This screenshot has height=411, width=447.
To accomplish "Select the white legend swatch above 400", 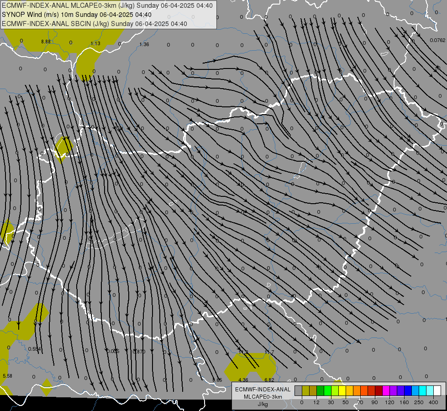I will tap(437, 390).
